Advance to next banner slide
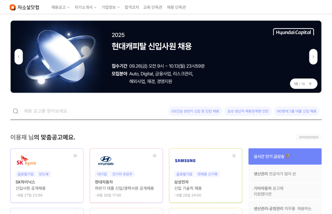This screenshot has height=214, width=332. 313,57
